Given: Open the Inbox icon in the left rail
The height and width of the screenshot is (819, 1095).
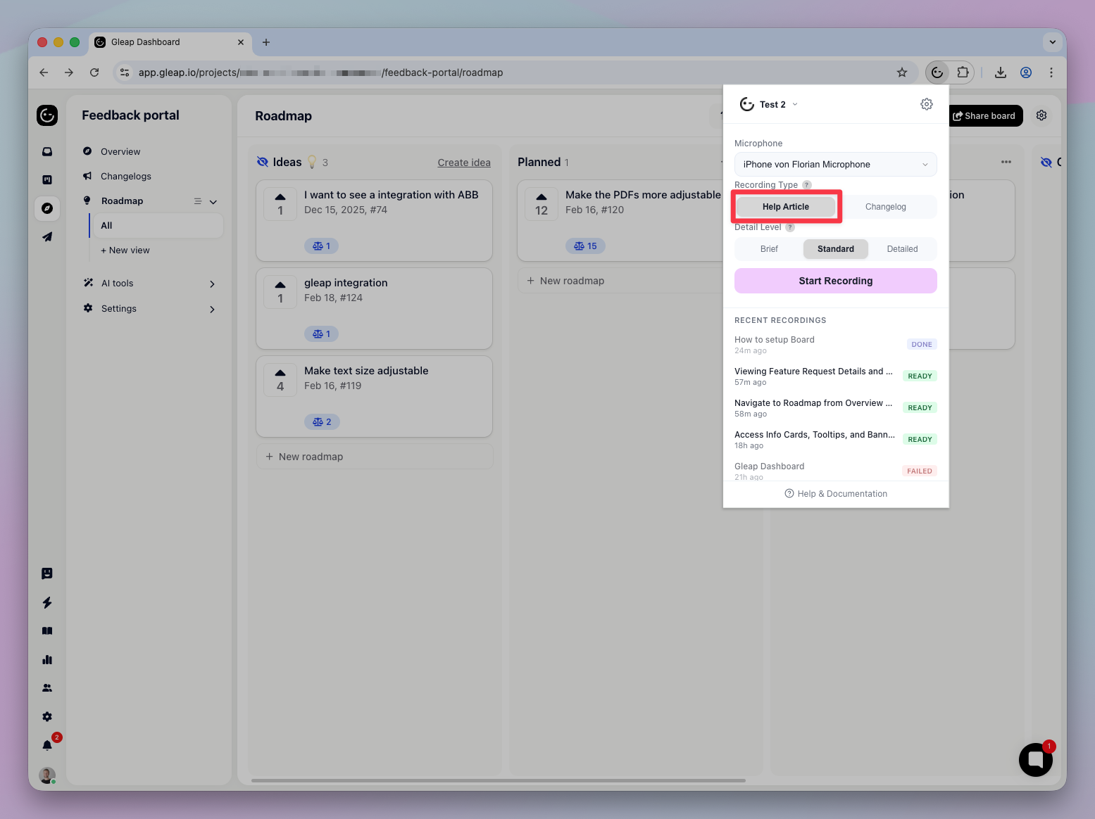Looking at the screenshot, I should click(x=47, y=151).
